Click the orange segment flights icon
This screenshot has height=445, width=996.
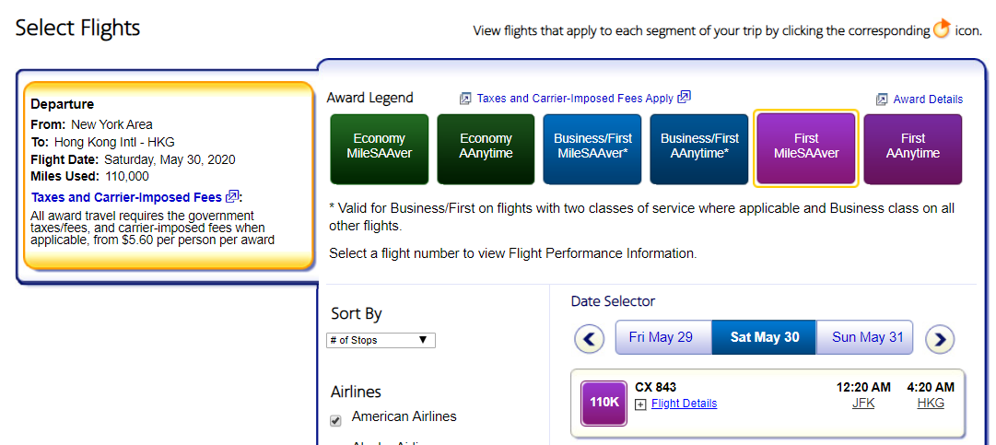coord(942,29)
